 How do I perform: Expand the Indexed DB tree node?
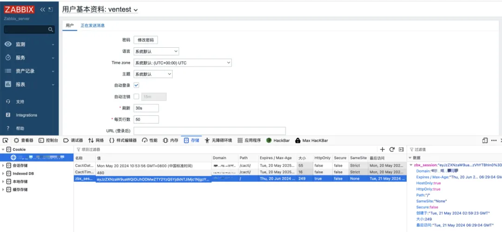3,174
